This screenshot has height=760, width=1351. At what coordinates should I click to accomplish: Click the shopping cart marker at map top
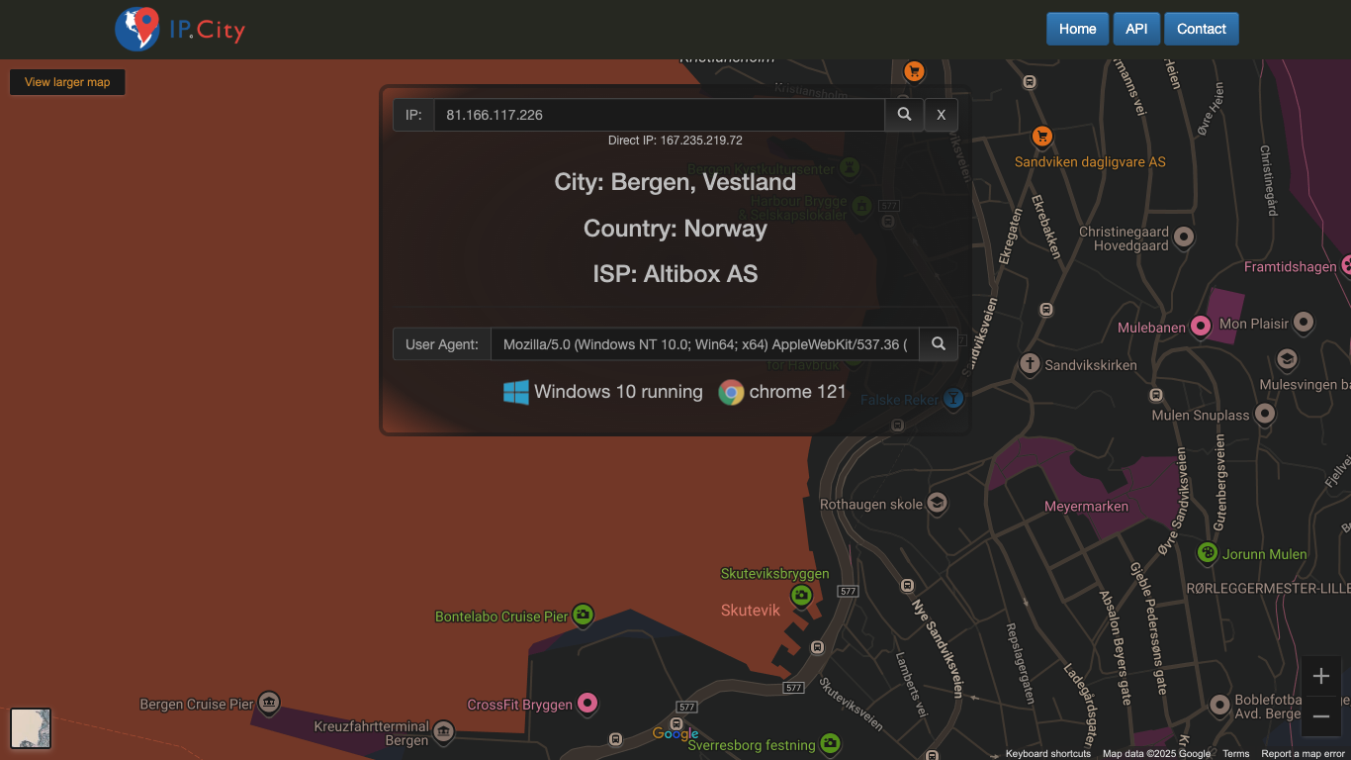914,71
